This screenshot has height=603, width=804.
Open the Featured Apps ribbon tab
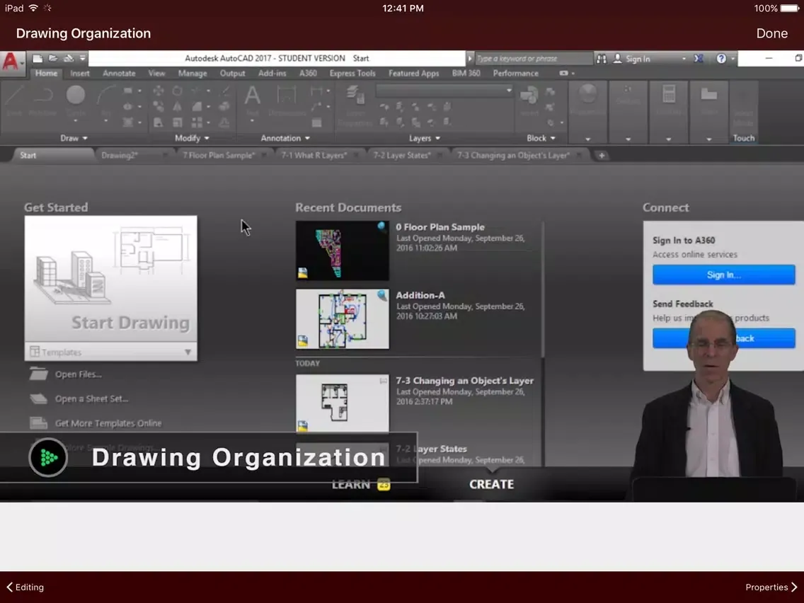pos(413,74)
